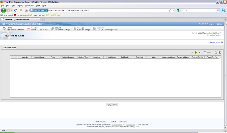The width and height of the screenshot is (227, 133).
Task: Open Review Analysis and Diagnostics navigation
Action: click(x=105, y=29)
